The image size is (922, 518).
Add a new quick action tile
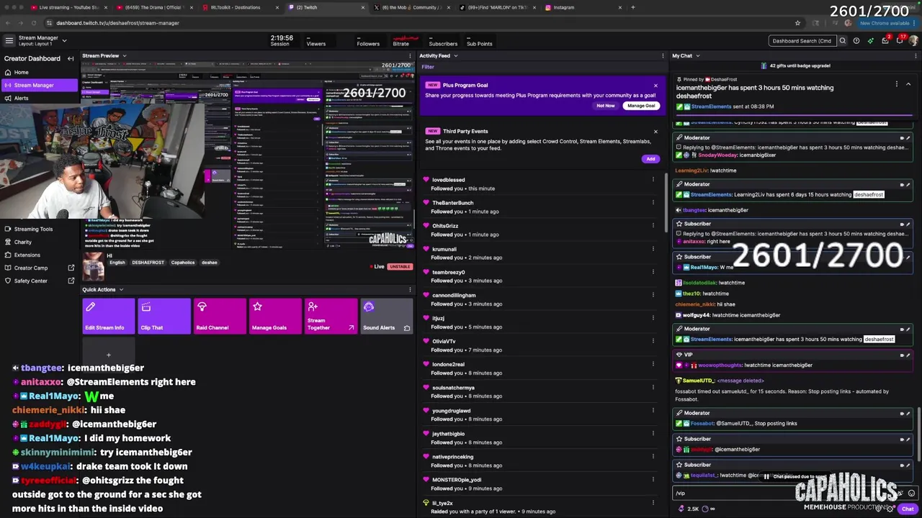(108, 354)
